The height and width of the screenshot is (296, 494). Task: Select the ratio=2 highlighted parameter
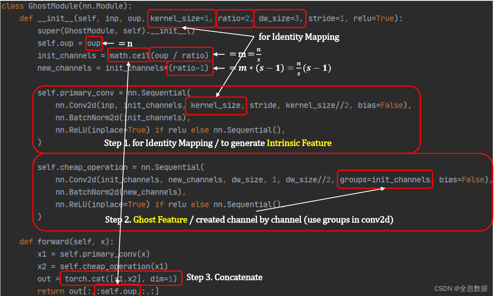pyautogui.click(x=235, y=18)
